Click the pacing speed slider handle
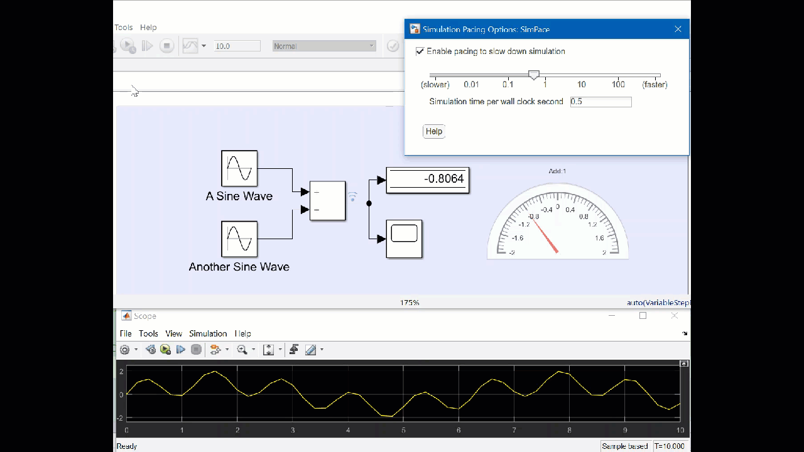Image resolution: width=804 pixels, height=452 pixels. tap(534, 75)
